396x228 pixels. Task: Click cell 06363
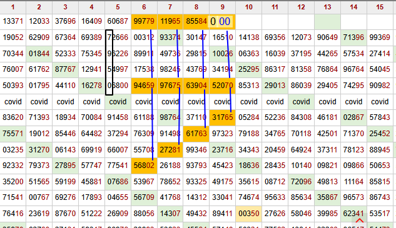tap(249, 54)
